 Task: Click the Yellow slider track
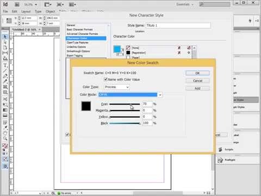125,117
